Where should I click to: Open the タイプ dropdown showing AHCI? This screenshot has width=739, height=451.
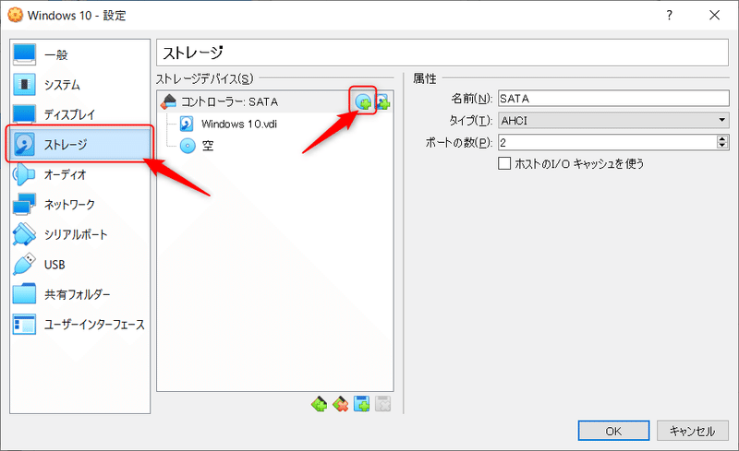click(x=613, y=121)
